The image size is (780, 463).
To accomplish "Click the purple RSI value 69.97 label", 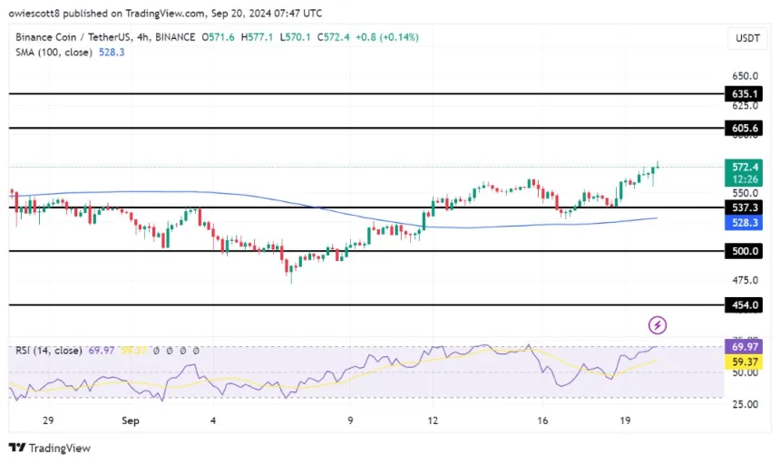I will [x=744, y=348].
